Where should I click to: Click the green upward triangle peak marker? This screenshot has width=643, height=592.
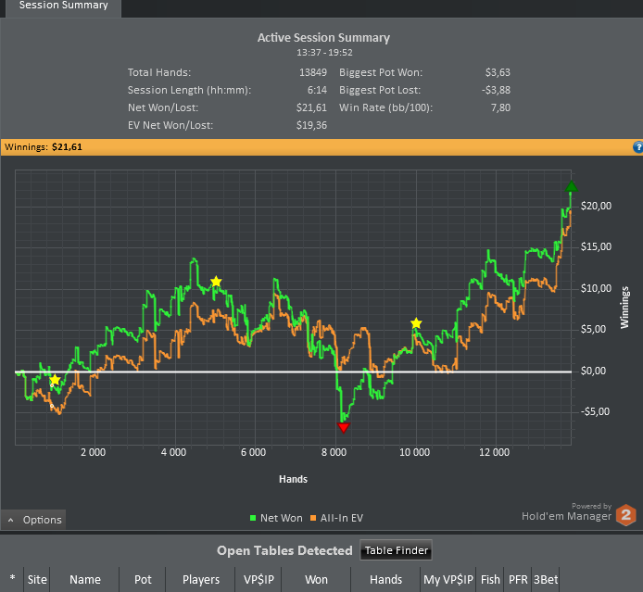[571, 187]
